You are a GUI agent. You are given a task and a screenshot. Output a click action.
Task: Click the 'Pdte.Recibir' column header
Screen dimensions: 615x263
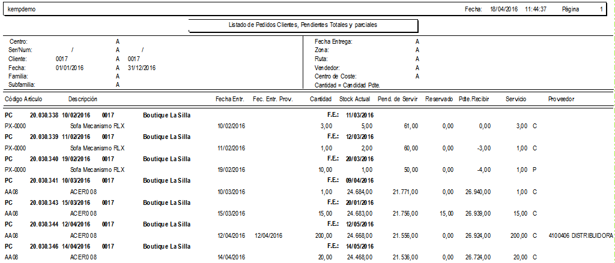pos(474,99)
